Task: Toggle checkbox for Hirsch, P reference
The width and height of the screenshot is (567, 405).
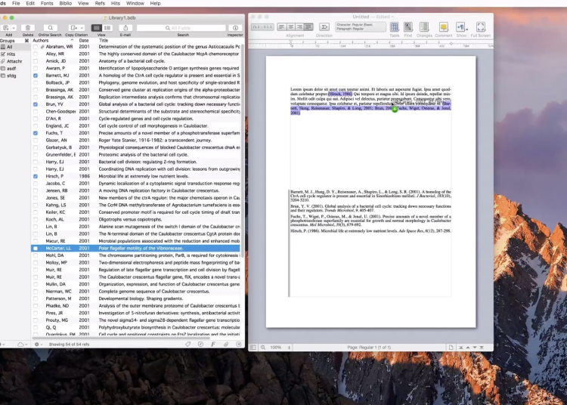Action: click(x=36, y=176)
